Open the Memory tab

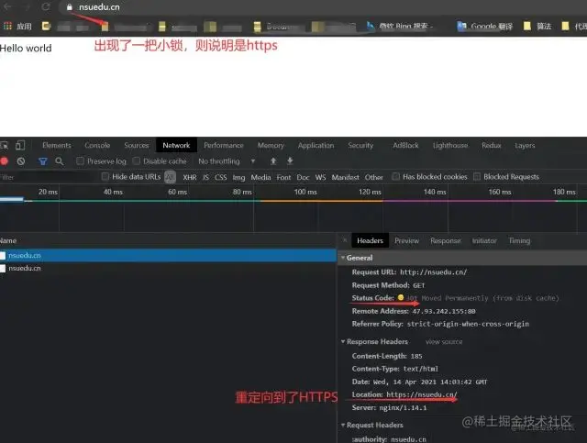pyautogui.click(x=271, y=145)
